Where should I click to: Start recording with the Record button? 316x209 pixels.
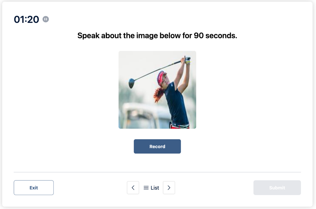point(157,147)
